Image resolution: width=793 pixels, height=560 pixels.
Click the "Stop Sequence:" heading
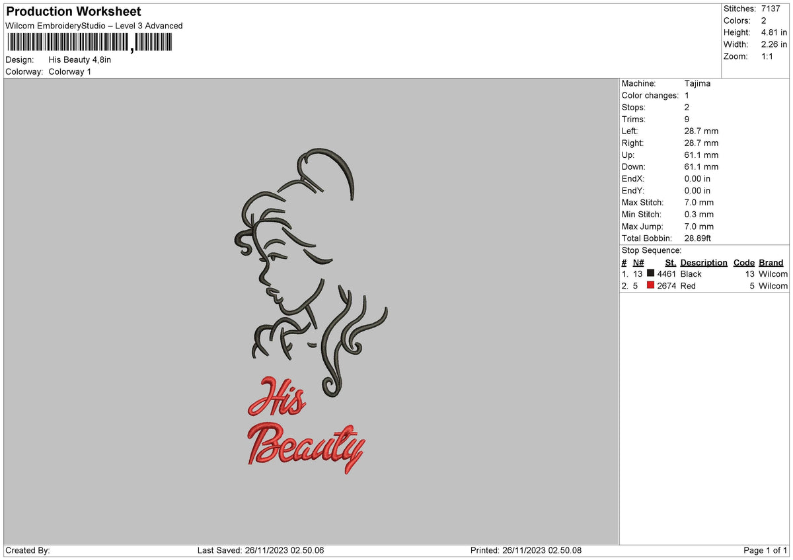coord(652,250)
